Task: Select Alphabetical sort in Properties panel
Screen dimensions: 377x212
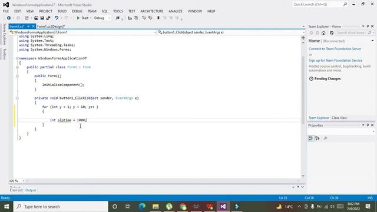Action: tap(318, 138)
